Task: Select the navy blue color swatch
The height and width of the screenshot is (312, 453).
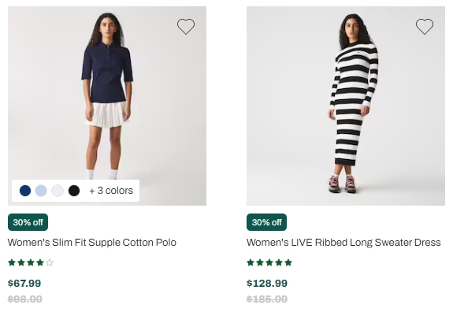Action: click(x=25, y=191)
